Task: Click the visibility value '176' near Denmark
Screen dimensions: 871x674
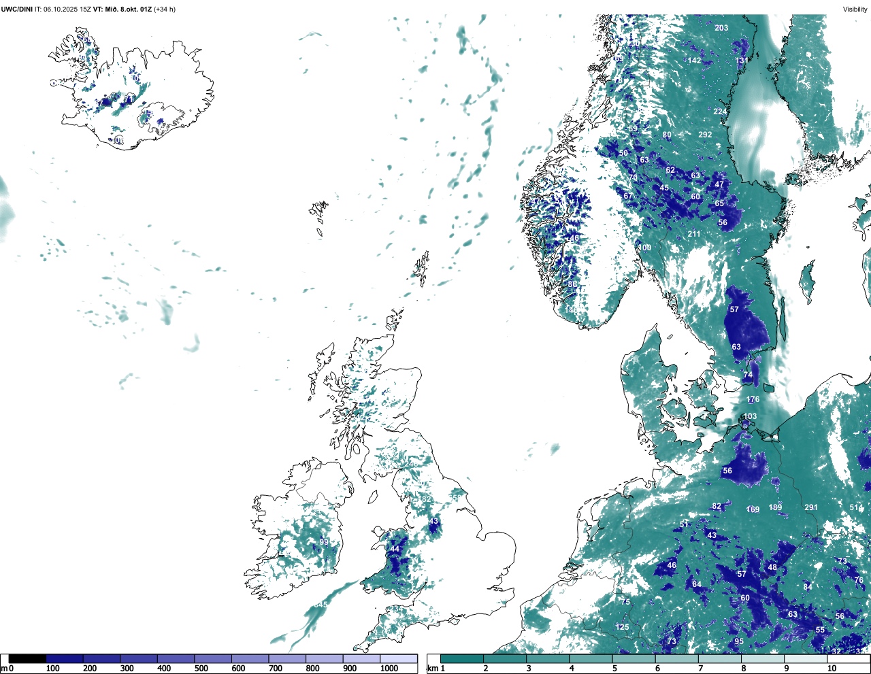Action: pyautogui.click(x=753, y=399)
